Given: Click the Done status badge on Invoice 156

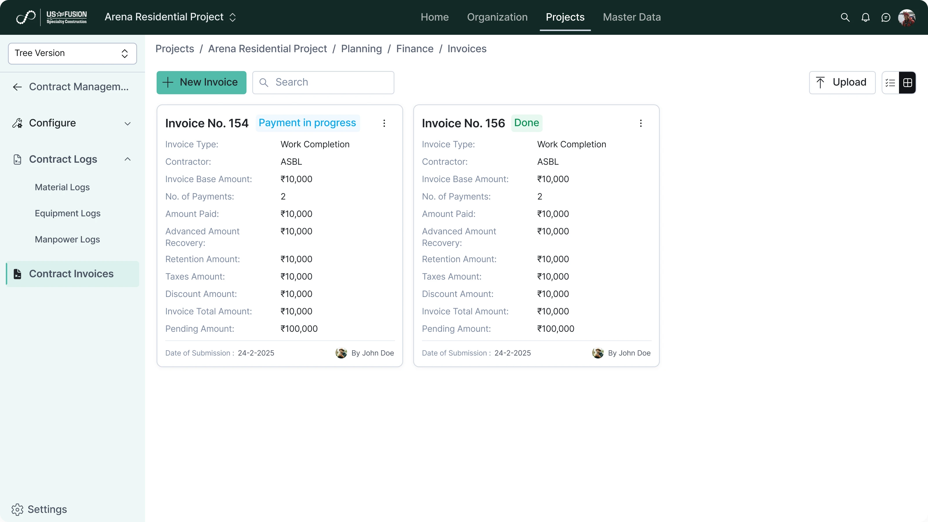Looking at the screenshot, I should [527, 122].
